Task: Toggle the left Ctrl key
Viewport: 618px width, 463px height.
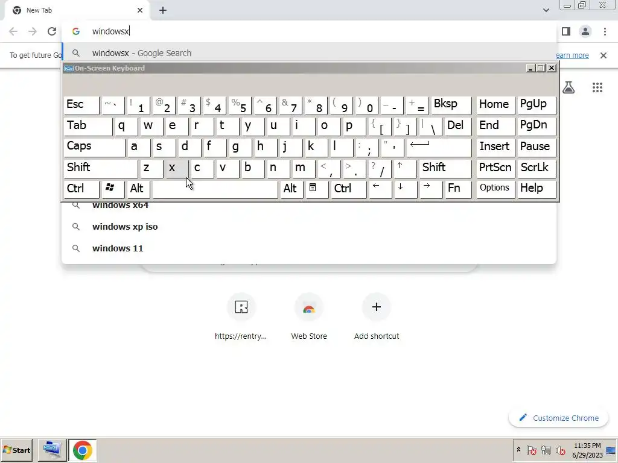Action: tap(81, 189)
